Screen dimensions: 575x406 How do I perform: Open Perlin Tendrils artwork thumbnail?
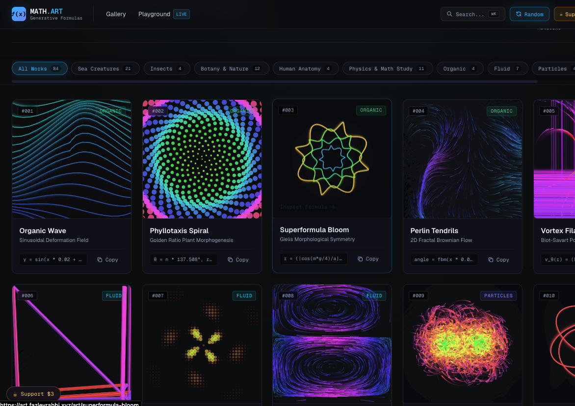[463, 159]
